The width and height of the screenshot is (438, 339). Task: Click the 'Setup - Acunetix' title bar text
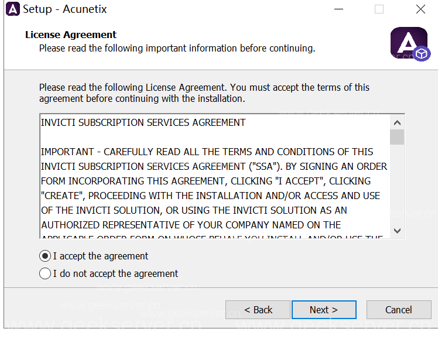65,9
